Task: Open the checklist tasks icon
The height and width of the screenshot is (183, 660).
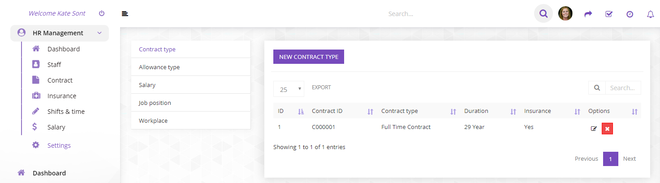Action: click(609, 14)
